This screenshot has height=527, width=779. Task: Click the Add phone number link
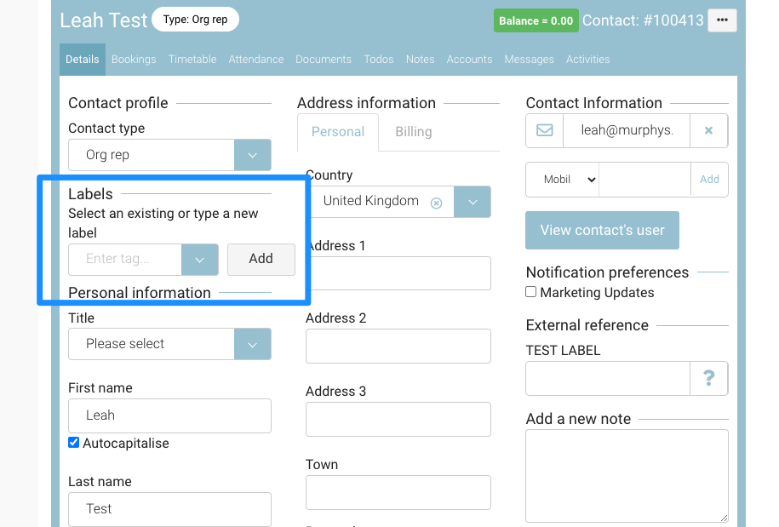(709, 180)
